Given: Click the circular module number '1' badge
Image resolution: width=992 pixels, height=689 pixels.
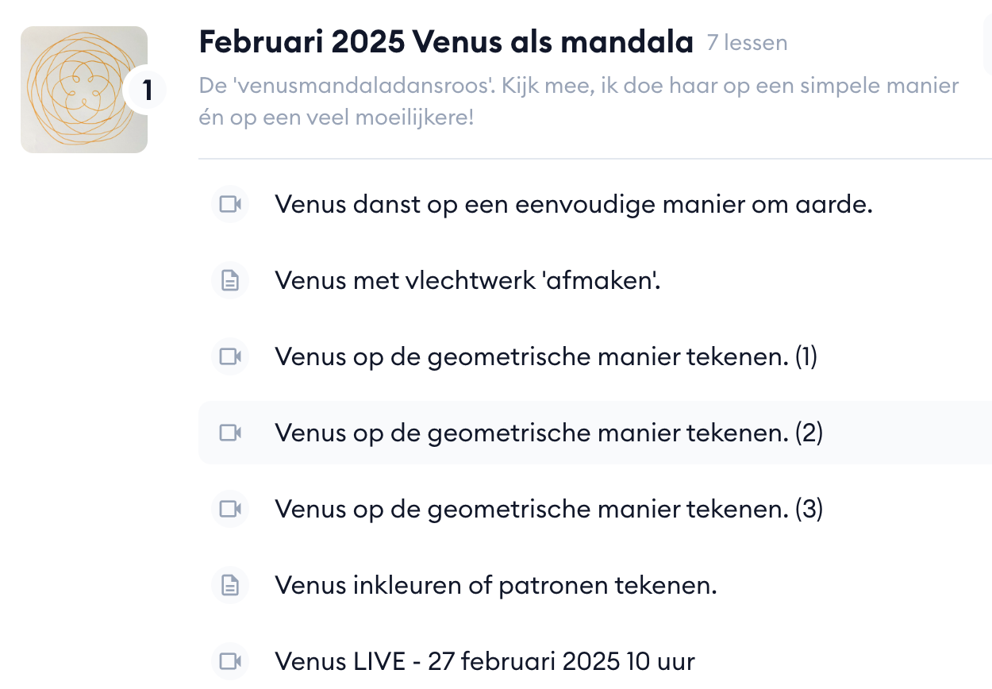Looking at the screenshot, I should click(146, 90).
